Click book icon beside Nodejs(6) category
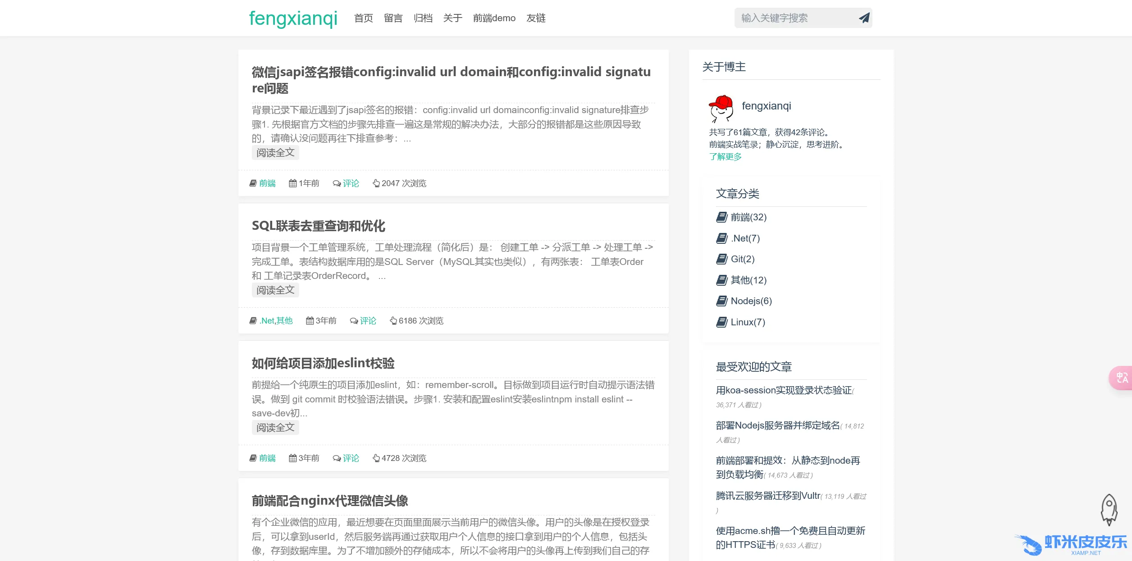 (x=721, y=301)
